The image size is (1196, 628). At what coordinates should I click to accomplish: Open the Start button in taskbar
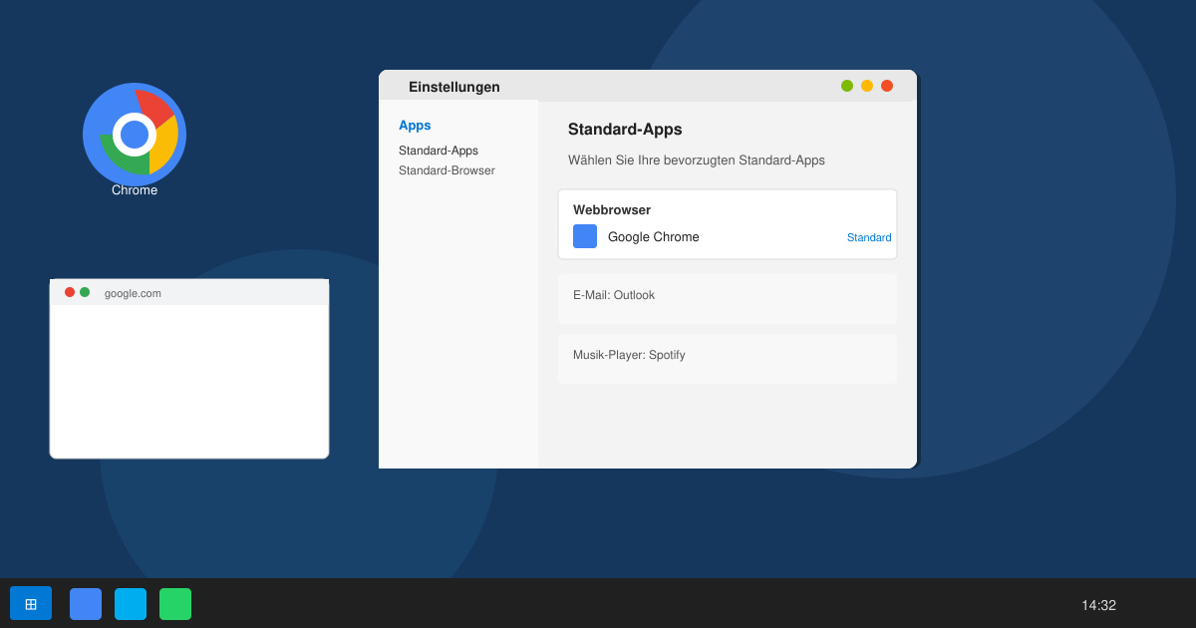pos(31,603)
